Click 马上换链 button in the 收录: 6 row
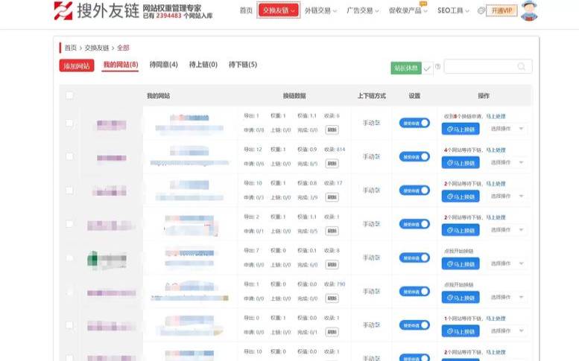 click(461, 129)
